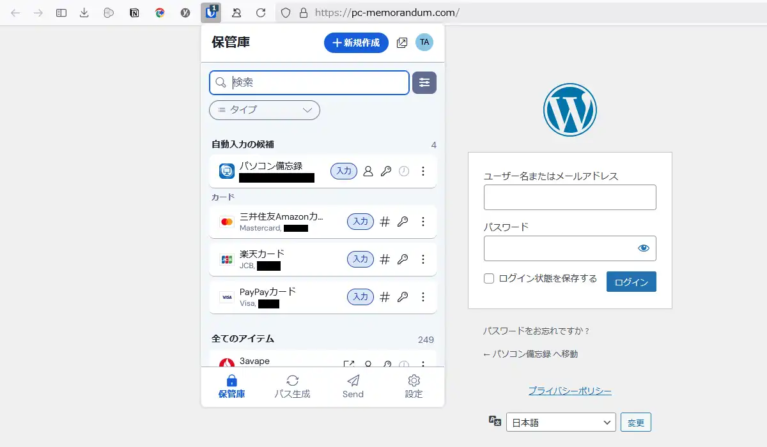Click the browser forward arrow

[x=38, y=13]
